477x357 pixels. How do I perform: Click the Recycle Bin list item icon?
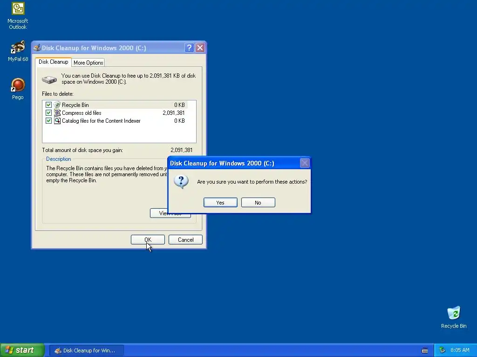click(x=57, y=105)
